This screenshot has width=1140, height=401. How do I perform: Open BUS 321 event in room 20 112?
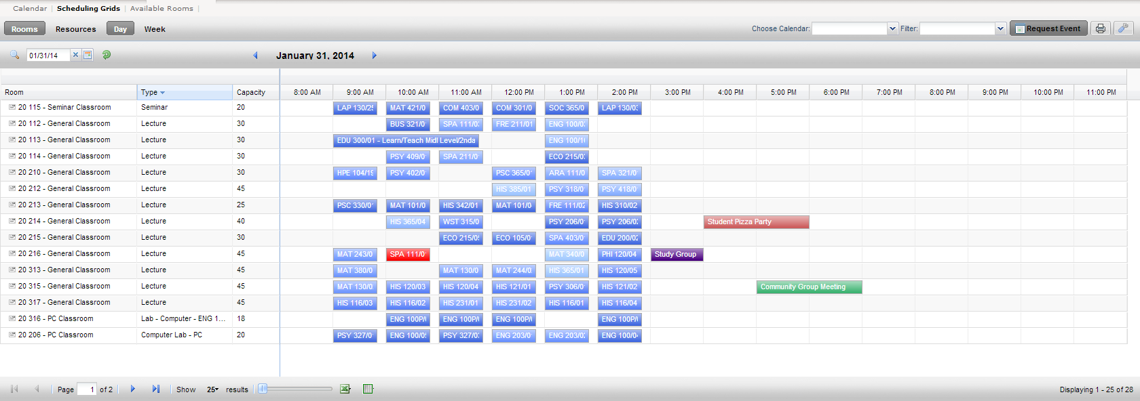[408, 124]
